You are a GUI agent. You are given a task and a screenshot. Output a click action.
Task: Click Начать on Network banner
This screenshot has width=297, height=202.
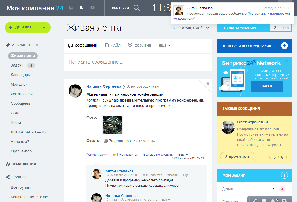point(267,86)
